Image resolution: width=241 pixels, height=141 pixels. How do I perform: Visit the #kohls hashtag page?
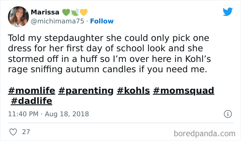click(133, 90)
